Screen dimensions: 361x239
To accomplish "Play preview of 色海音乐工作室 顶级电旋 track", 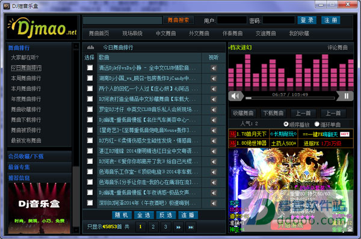I will (x=214, y=172).
